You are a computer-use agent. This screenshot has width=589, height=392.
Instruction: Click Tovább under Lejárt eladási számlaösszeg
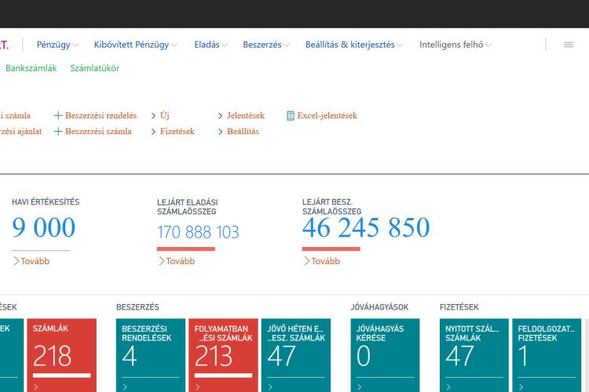click(x=177, y=261)
